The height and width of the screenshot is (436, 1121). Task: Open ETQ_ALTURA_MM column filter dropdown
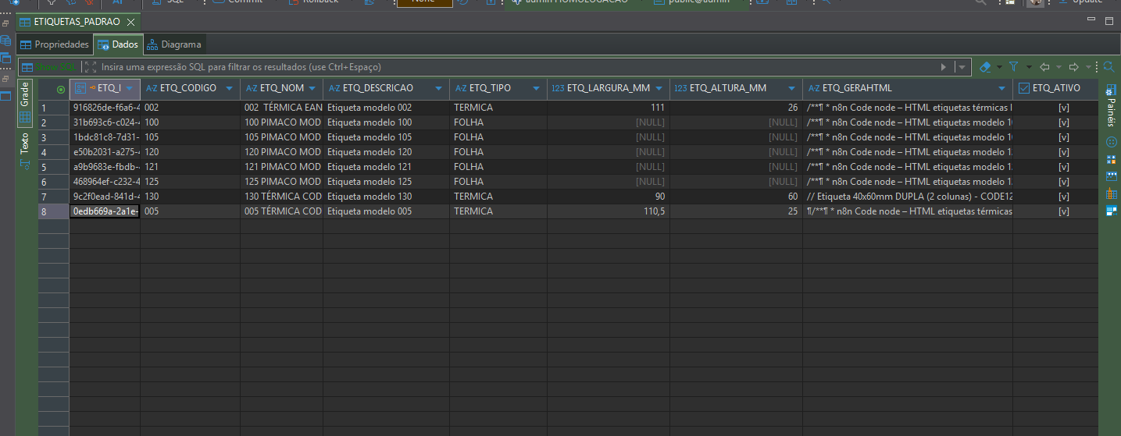[792, 89]
